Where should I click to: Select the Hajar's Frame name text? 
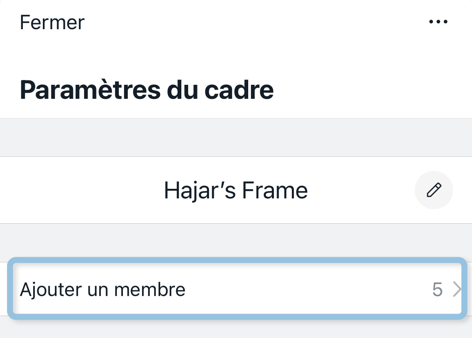pos(236,190)
